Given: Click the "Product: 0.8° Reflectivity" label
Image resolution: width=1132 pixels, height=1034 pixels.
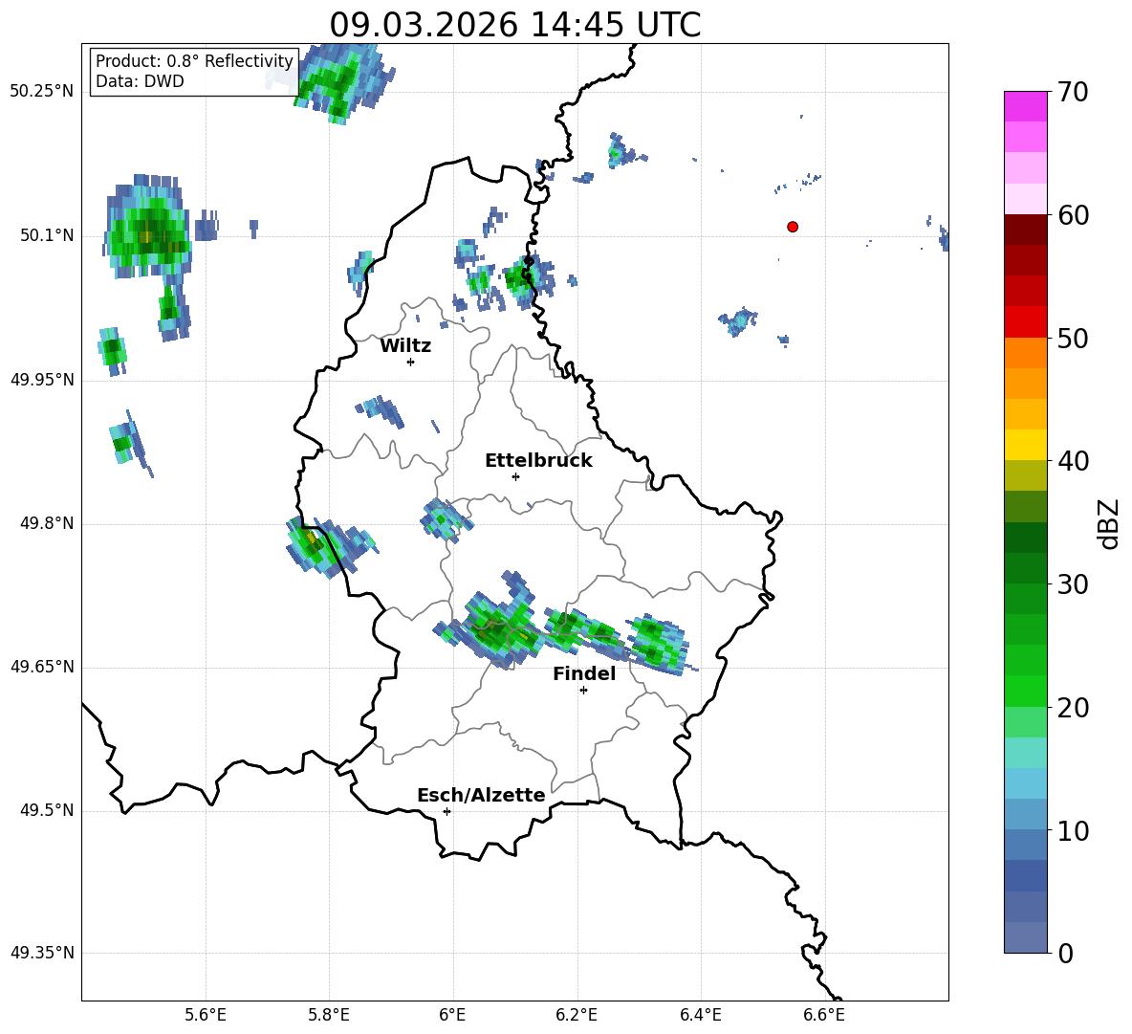Looking at the screenshot, I should point(194,60).
